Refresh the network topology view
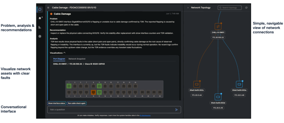The height and width of the screenshot is (123, 284). [x=246, y=8]
